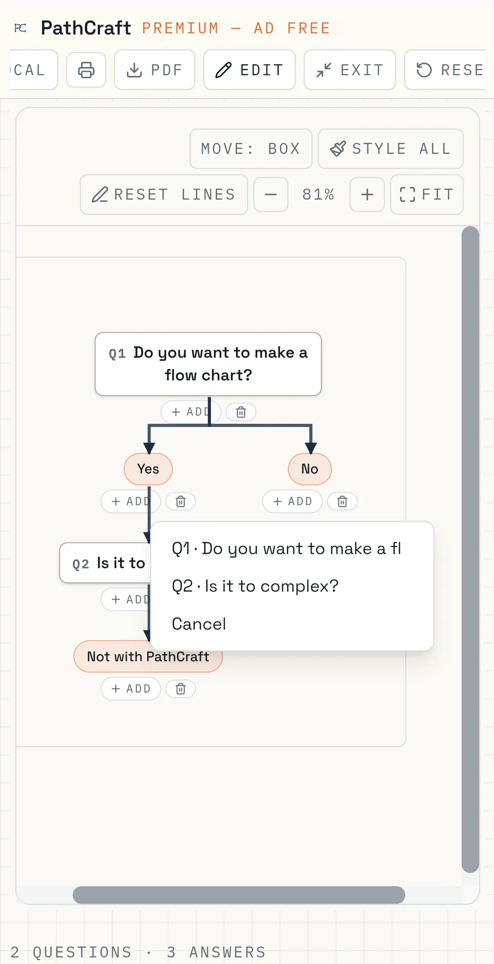Toggle the Move: Box mode
Image resolution: width=494 pixels, height=964 pixels.
[251, 149]
